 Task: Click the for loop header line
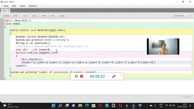click(x=37, y=53)
